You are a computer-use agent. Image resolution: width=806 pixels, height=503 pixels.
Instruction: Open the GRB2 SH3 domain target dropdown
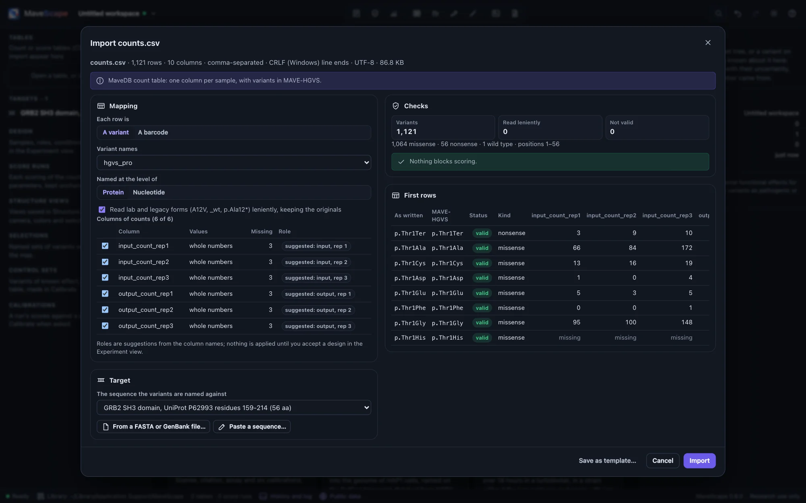234,408
